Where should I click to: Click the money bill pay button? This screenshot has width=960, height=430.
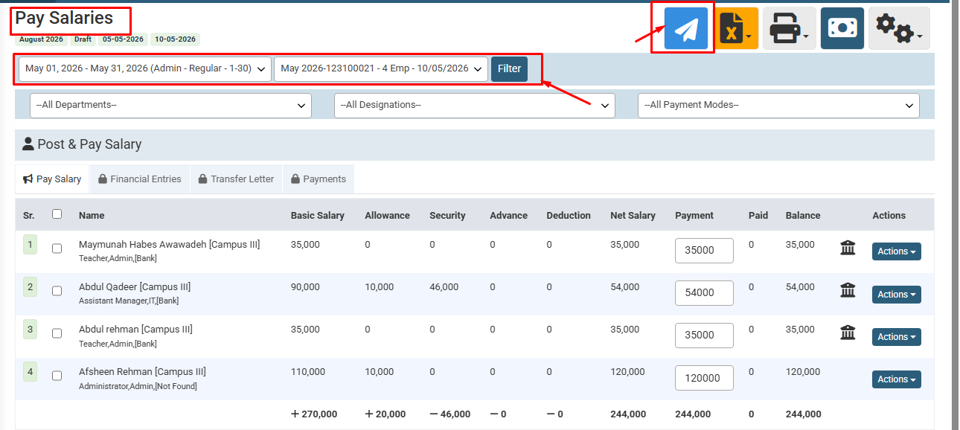(x=842, y=28)
